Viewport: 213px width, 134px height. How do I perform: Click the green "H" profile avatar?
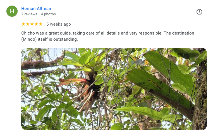coord(12,11)
